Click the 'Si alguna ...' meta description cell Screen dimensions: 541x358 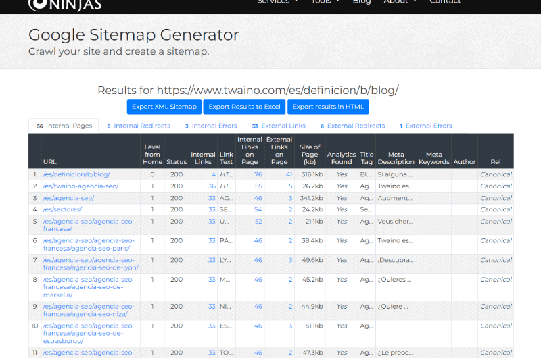(395, 174)
